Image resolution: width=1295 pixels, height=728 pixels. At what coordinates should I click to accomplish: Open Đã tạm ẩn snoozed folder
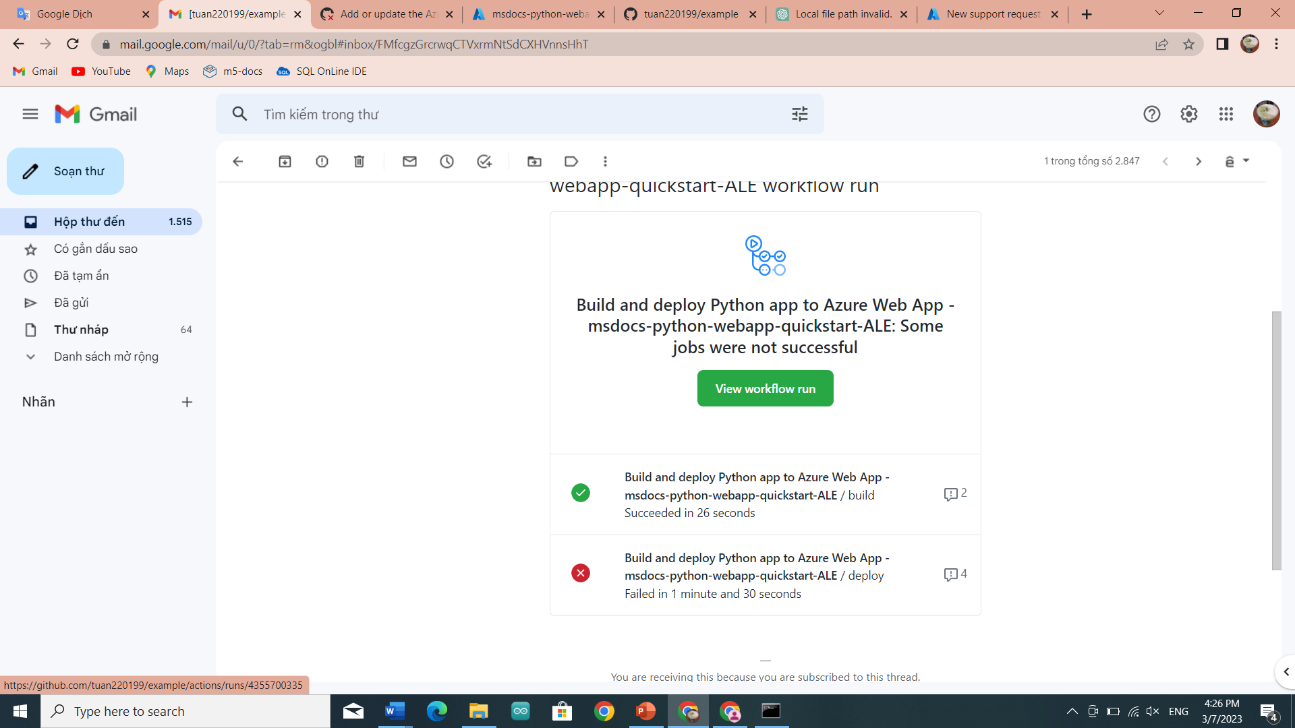point(101,276)
